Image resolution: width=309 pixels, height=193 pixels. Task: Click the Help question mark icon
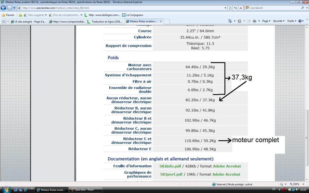[x=300, y=21]
